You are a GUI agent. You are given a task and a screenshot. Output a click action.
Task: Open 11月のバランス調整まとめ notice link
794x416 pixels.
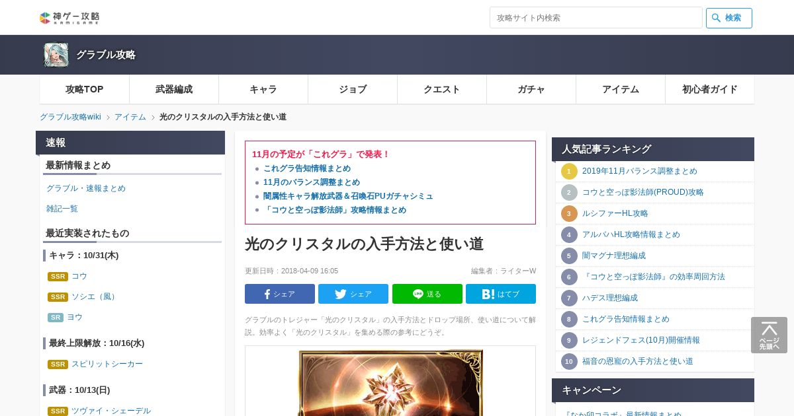312,182
